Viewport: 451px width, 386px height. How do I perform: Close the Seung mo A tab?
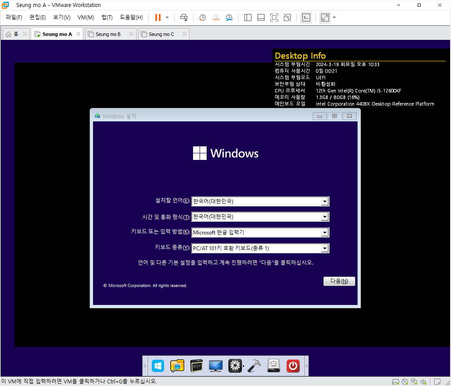click(78, 34)
